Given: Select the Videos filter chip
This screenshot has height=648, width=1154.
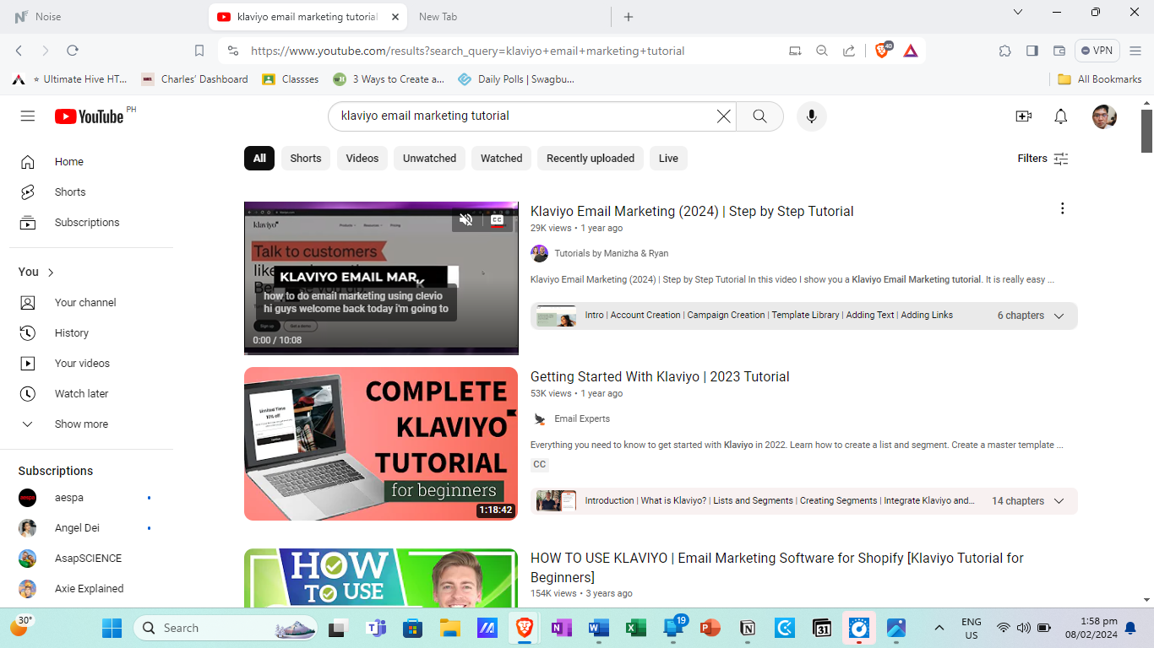Looking at the screenshot, I should point(362,159).
